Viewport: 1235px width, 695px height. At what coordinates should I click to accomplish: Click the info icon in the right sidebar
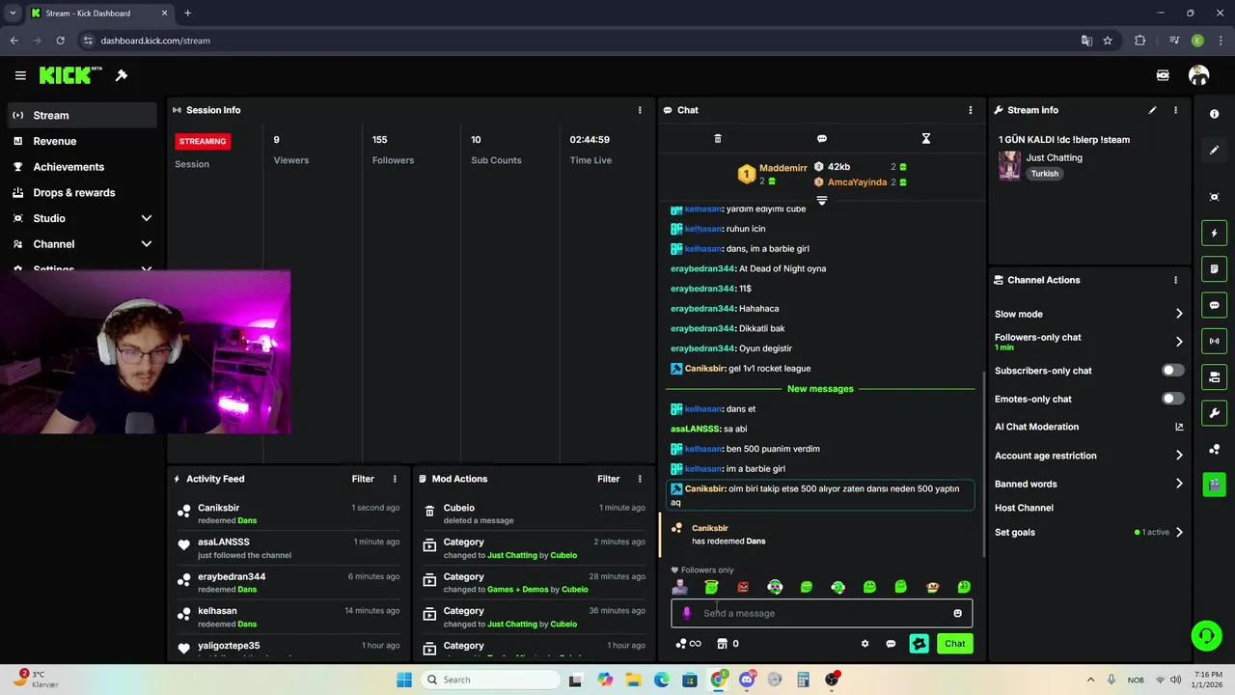click(1214, 114)
